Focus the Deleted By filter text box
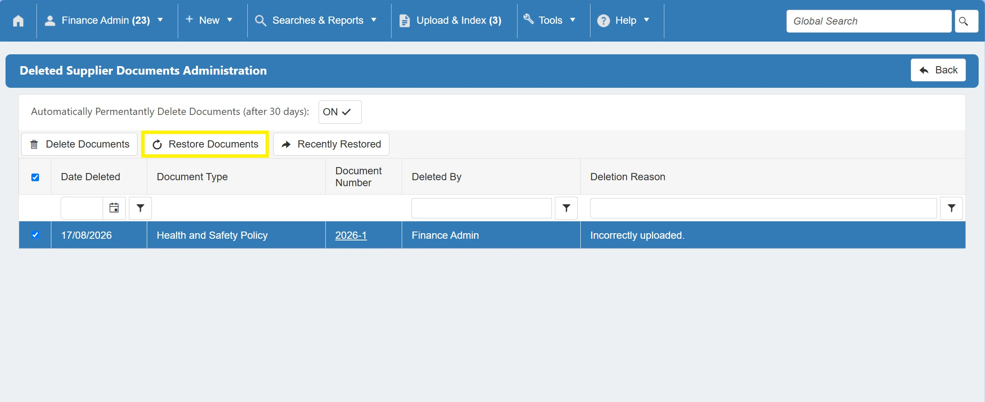985x402 pixels. [x=481, y=208]
